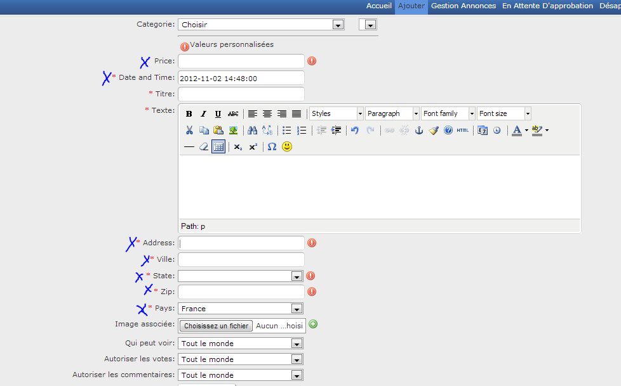Click the undo arrow icon

click(355, 131)
